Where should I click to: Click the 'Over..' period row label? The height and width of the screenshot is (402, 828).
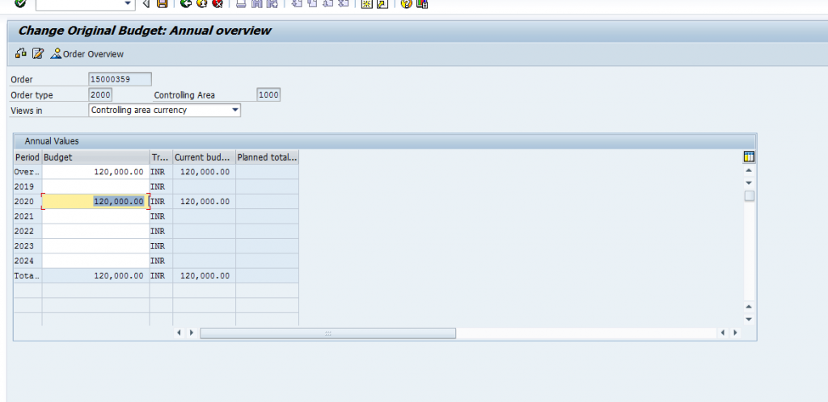(27, 172)
